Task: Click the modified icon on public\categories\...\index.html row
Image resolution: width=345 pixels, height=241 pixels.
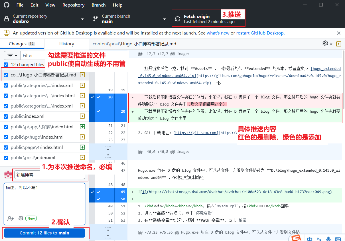Action: (82, 96)
